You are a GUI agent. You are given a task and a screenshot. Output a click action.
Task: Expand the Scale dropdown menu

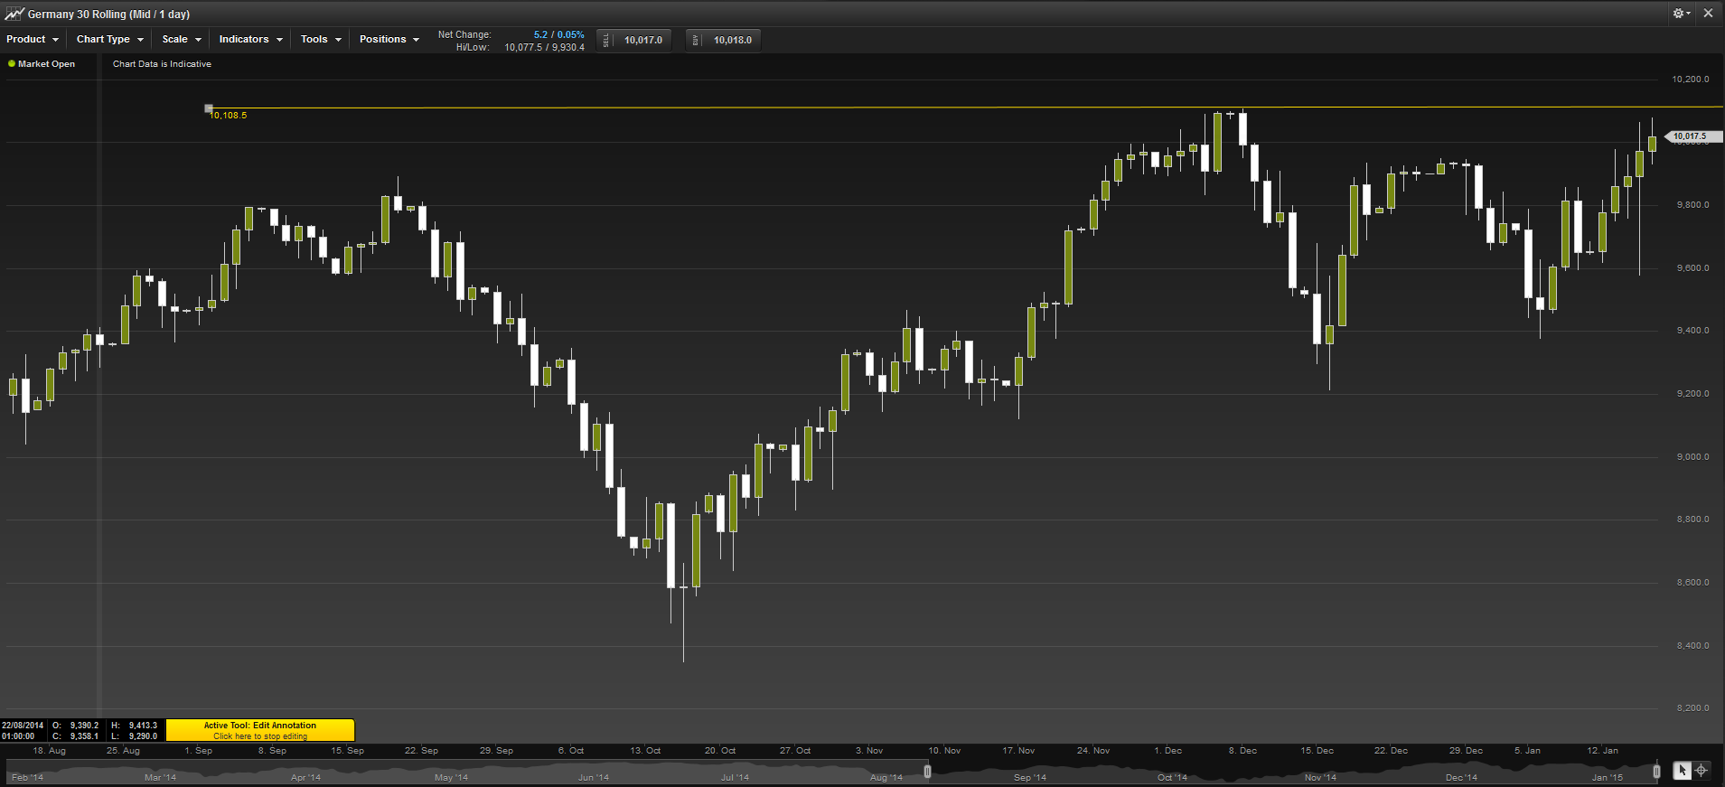(181, 40)
